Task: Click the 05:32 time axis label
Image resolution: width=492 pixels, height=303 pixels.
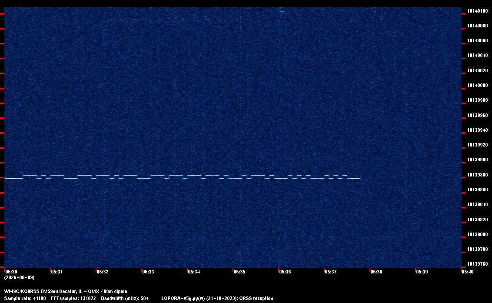Action: tap(103, 272)
